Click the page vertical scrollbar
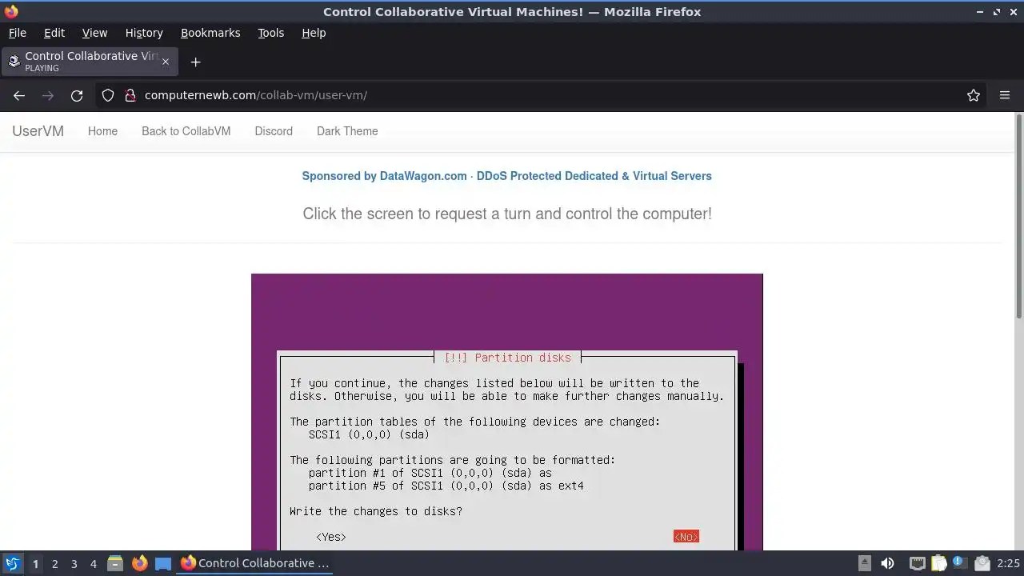Viewport: 1024px width, 576px height. pos(1018,216)
